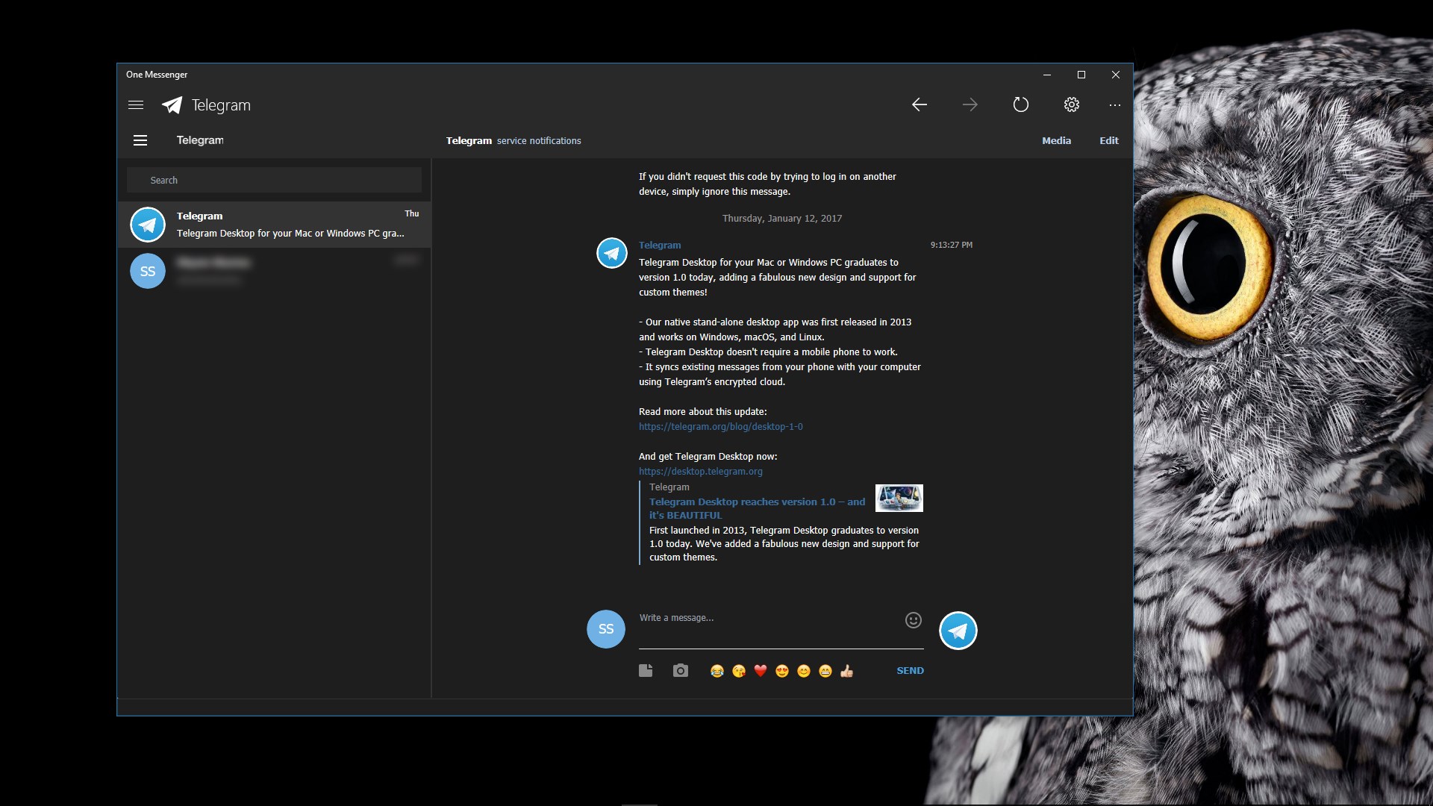The height and width of the screenshot is (806, 1433).
Task: Click the Search chats field
Action: (x=274, y=180)
